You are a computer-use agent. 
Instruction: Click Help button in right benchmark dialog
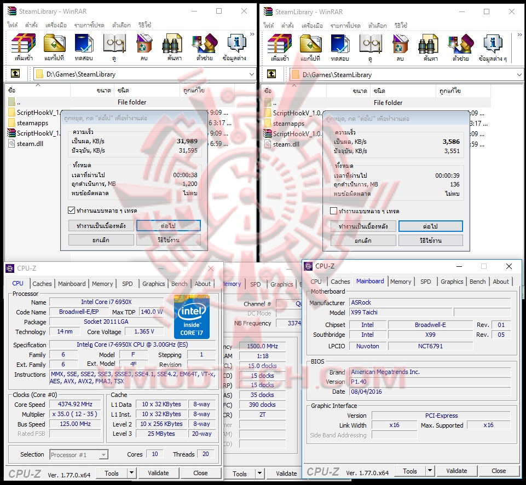(430, 241)
